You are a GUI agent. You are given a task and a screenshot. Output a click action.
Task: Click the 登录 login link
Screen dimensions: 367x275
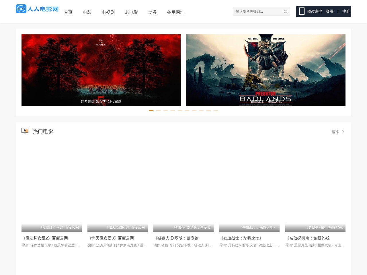coord(330,11)
